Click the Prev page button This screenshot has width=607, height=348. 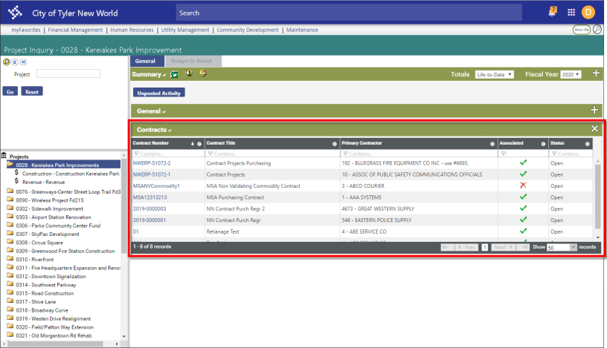click(466, 247)
